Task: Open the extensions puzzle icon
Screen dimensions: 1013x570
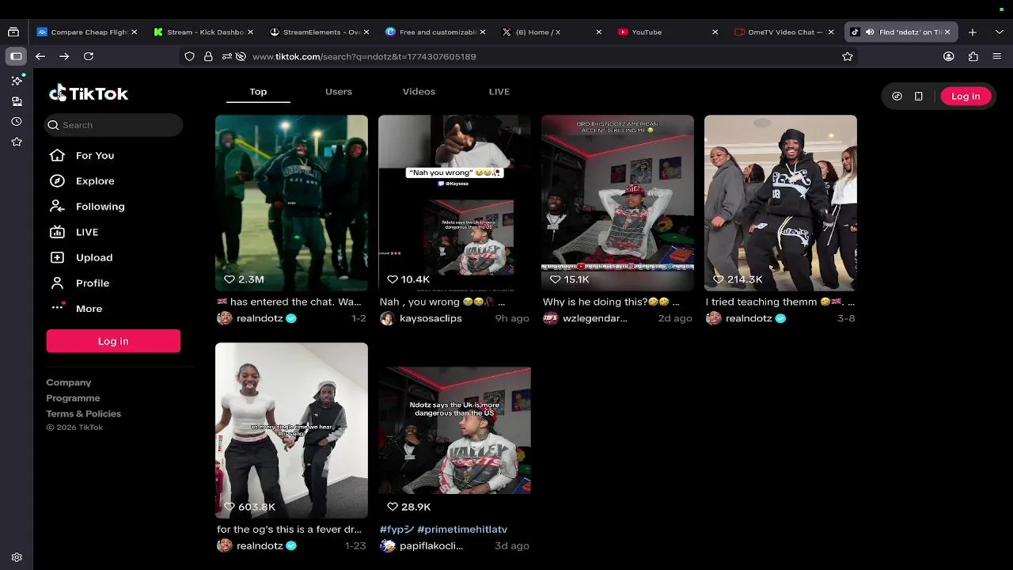Action: (x=973, y=56)
